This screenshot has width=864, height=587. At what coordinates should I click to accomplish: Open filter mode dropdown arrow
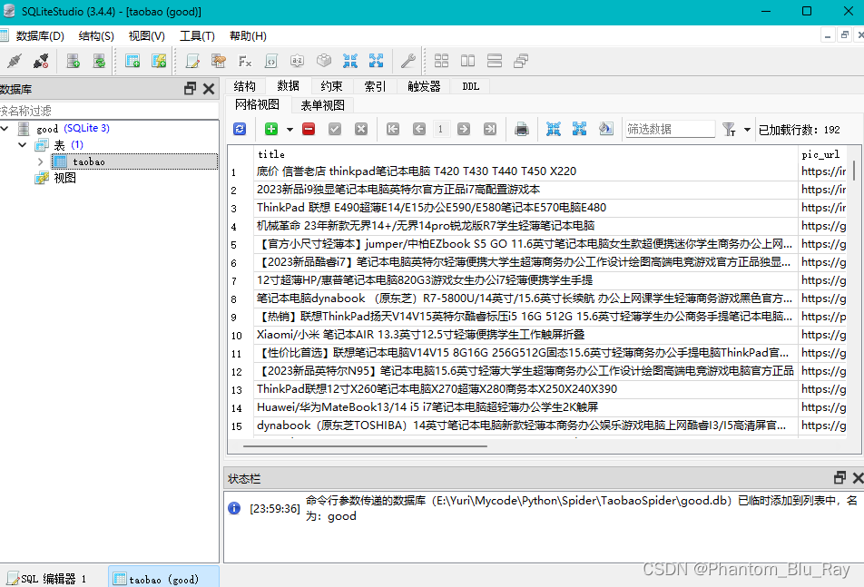747,130
